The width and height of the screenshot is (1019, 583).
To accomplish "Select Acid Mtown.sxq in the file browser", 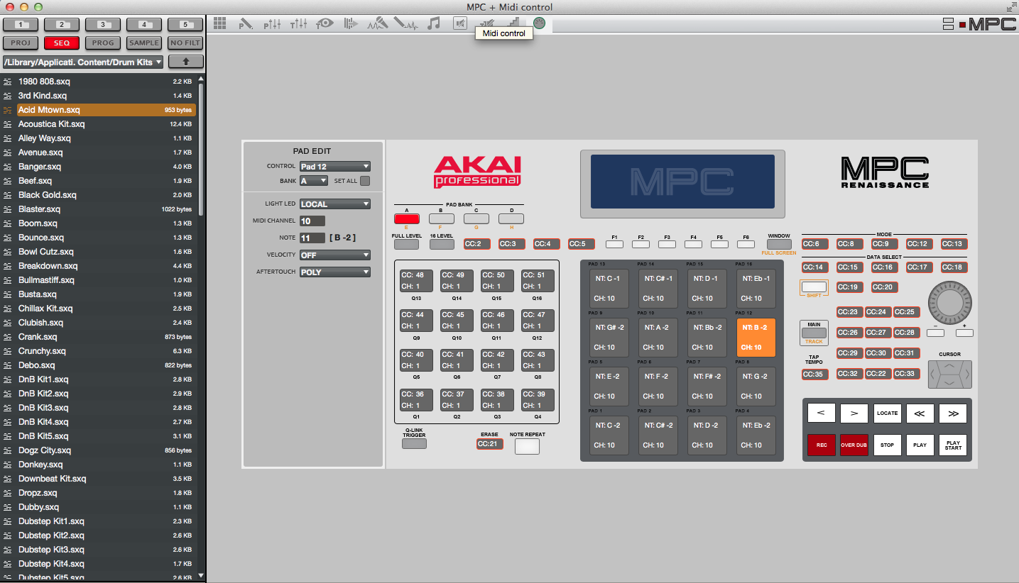I will [71, 110].
